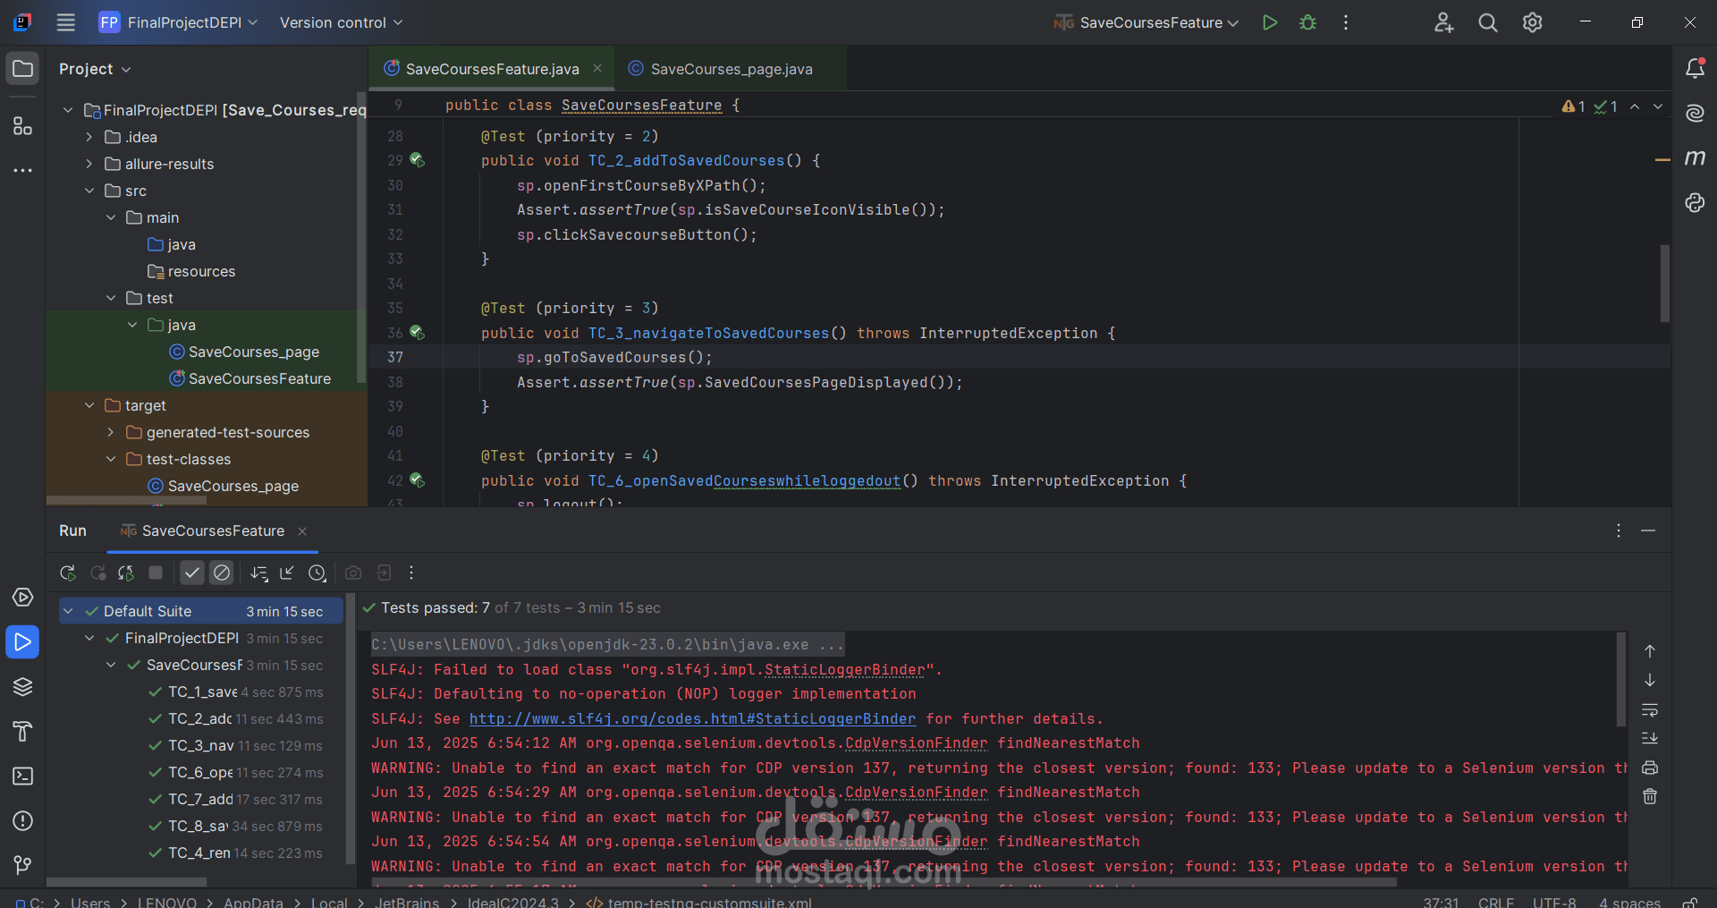Viewport: 1717px width, 908px height.
Task: Open Project view options dropdown
Action: coord(95,69)
